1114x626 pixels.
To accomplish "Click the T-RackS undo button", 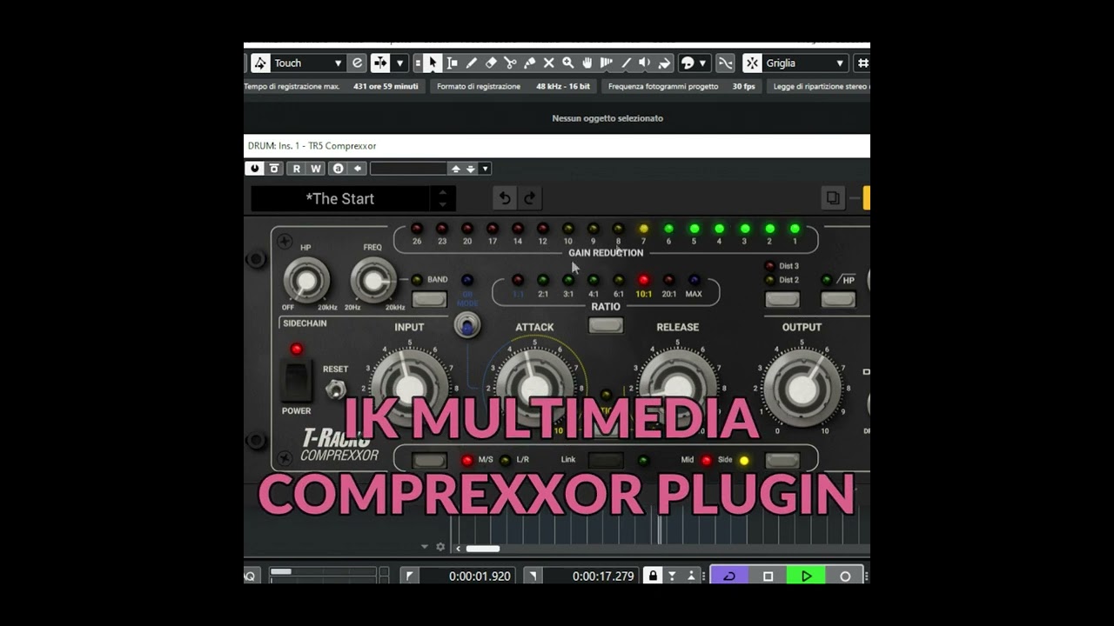I will tap(504, 198).
